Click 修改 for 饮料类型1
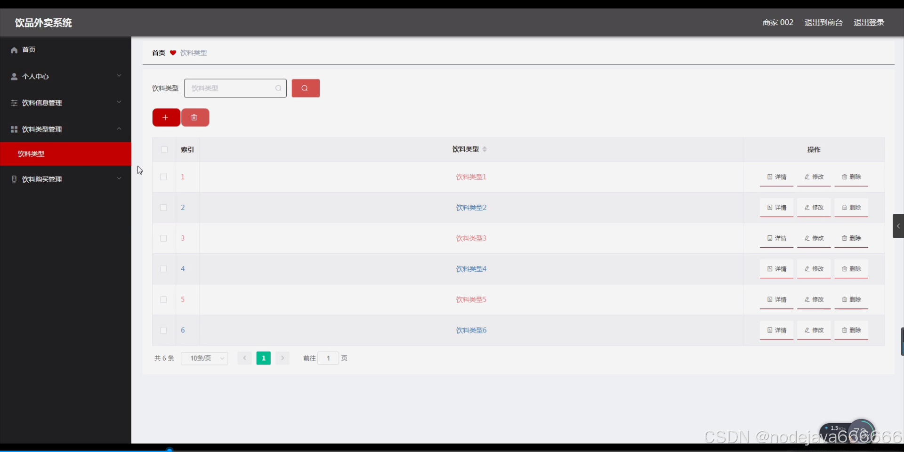The width and height of the screenshot is (904, 452). (814, 177)
